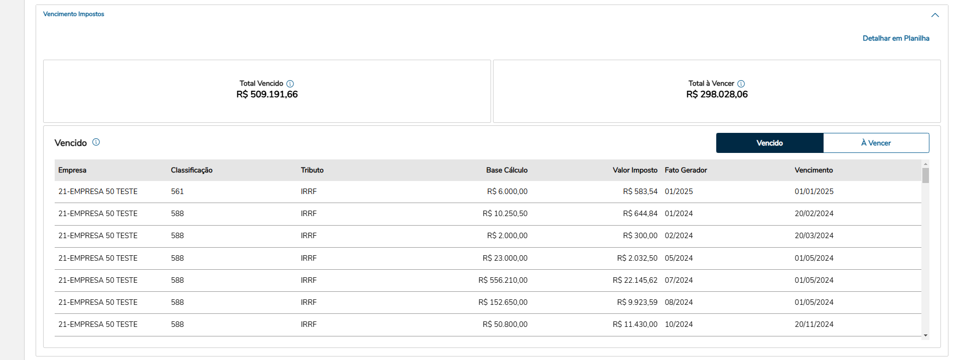
Task: Click the table's vertical scrollbar thumb
Action: (x=925, y=175)
